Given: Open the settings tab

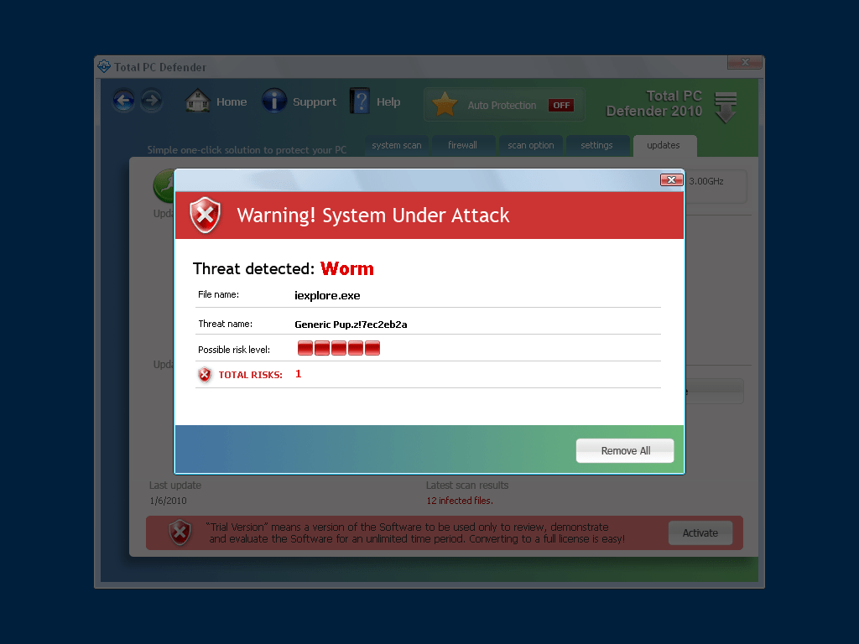Looking at the screenshot, I should (597, 144).
